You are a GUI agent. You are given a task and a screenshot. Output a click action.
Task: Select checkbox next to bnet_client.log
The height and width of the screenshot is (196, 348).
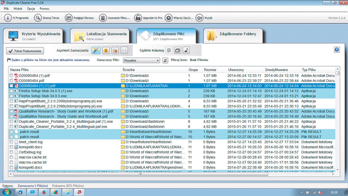tap(11, 142)
